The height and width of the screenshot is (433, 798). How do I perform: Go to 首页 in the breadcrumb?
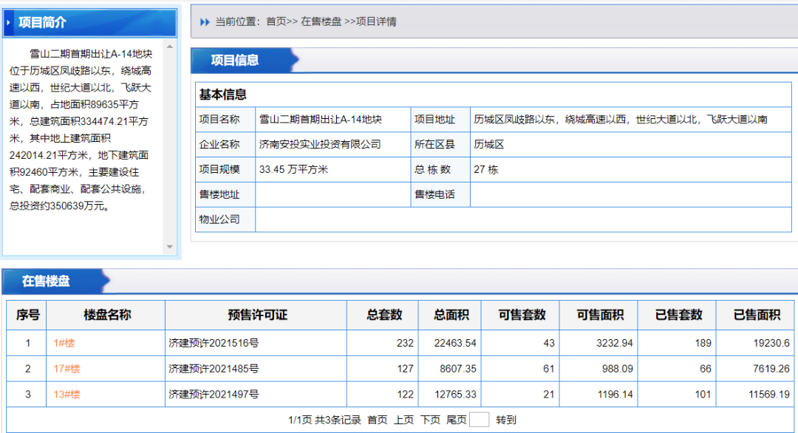point(276,21)
